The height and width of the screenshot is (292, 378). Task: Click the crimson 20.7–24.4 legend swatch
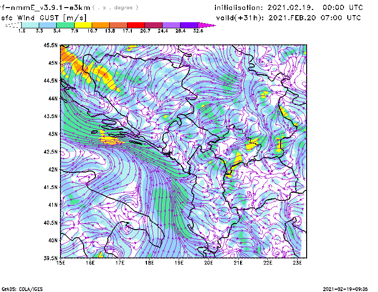coord(154,25)
